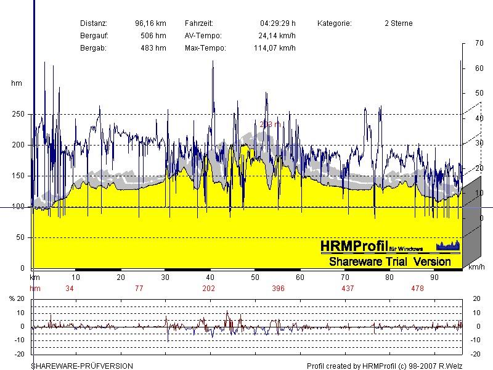Click the % 20 gradient axis label
The width and height of the screenshot is (493, 370).
(x=18, y=299)
